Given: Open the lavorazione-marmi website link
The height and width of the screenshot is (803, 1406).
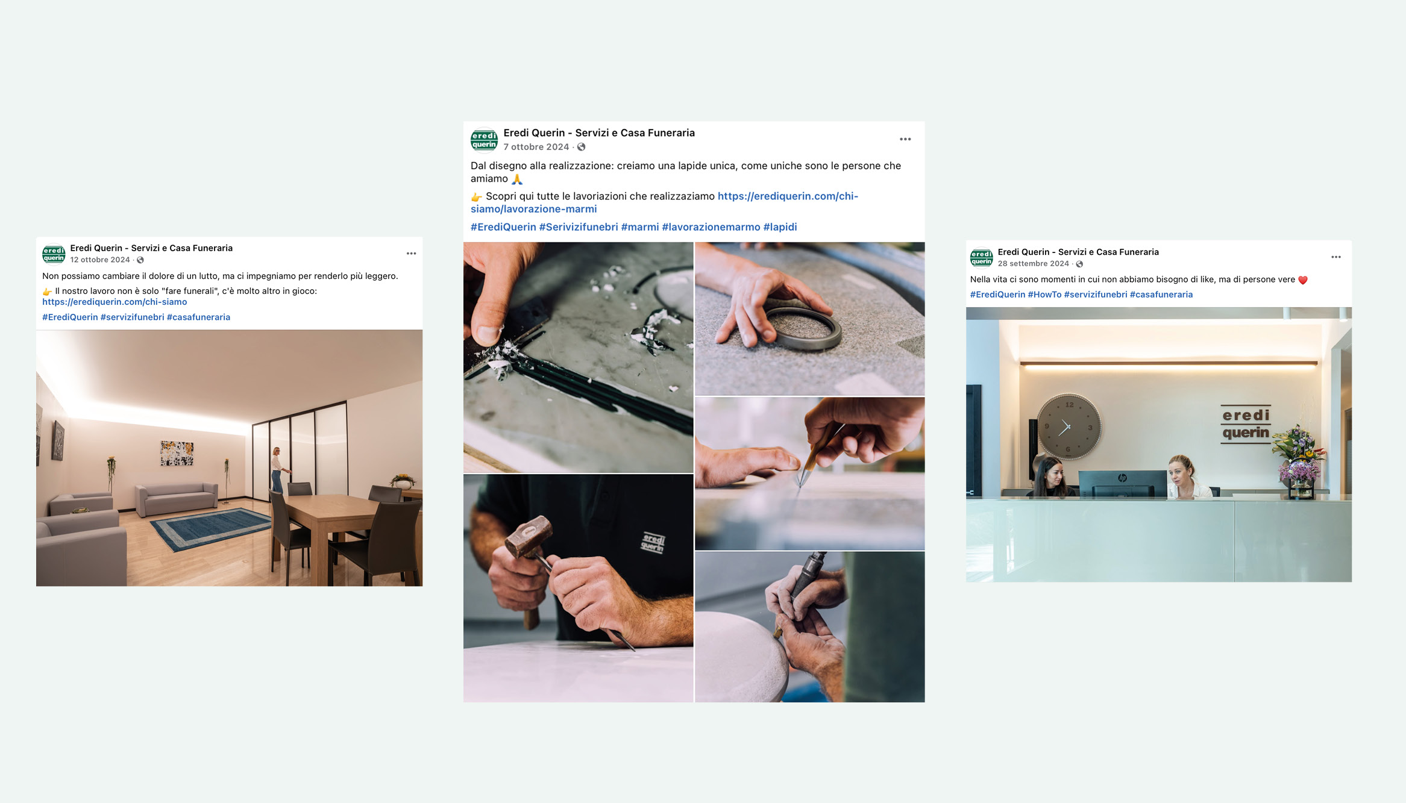Looking at the screenshot, I should pyautogui.click(x=664, y=202).
